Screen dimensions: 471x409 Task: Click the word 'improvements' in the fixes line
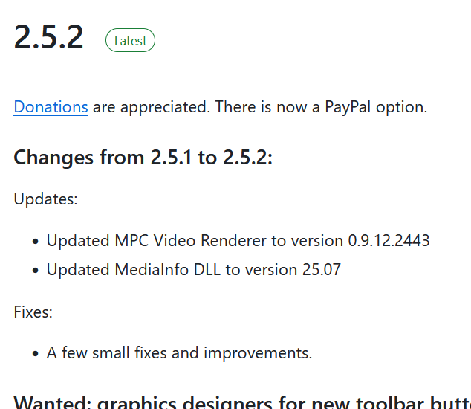[x=258, y=352]
